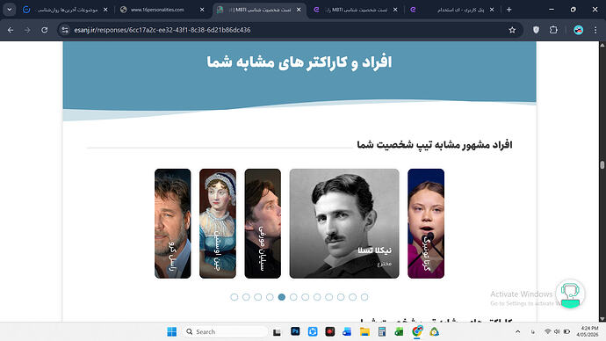Viewport: 606px width, 341px height.
Task: Open File Explorer from the taskbar
Action: 364,331
